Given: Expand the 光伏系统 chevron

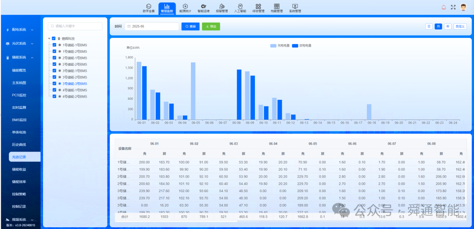Looking at the screenshot, I should 32,44.
